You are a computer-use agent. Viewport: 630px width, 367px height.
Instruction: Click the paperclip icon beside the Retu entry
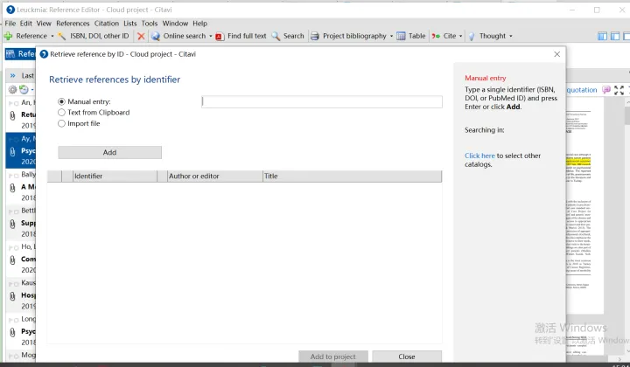pos(12,115)
